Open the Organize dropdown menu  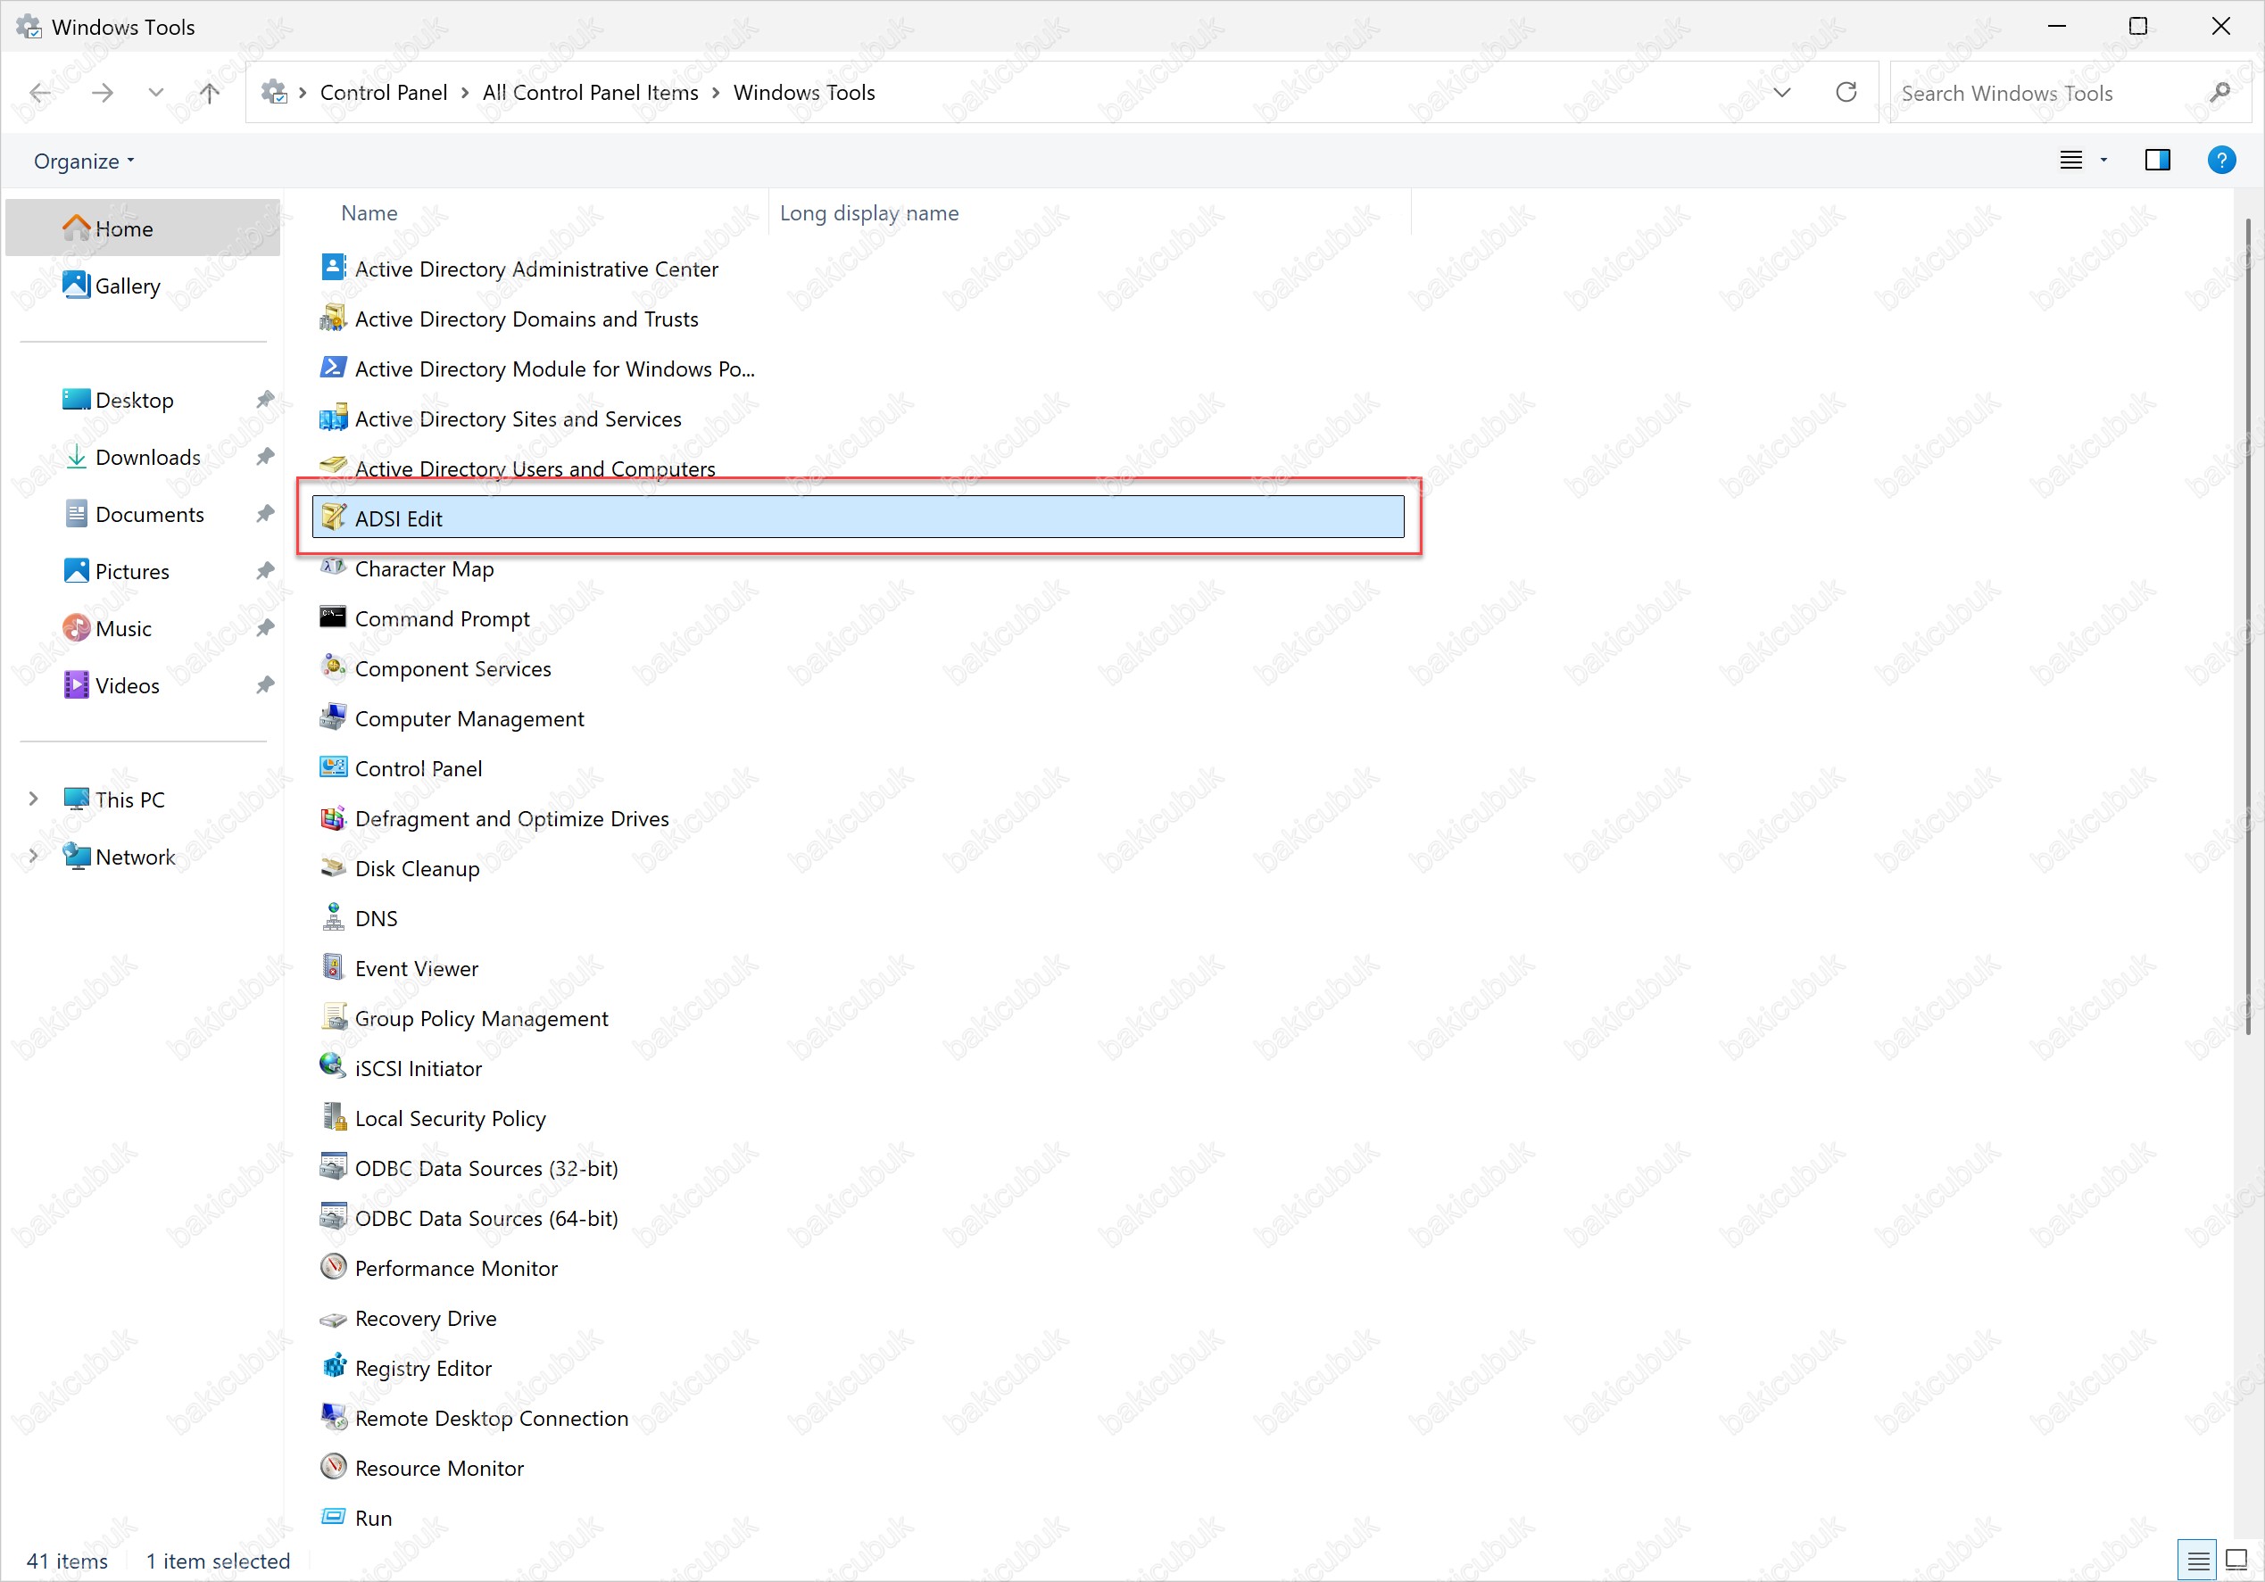(84, 161)
